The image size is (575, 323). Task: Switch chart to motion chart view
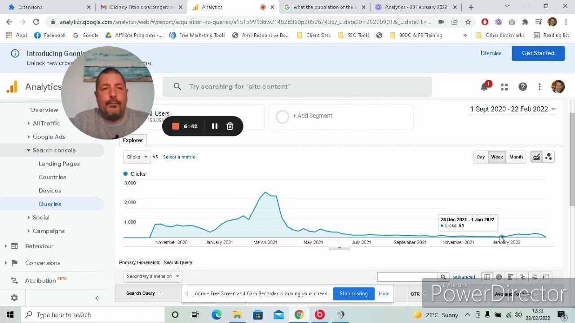tap(548, 157)
